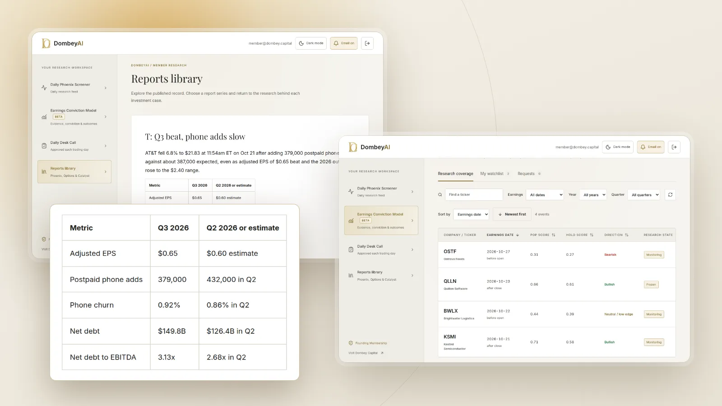This screenshot has height=406, width=722.
Task: Expand Daily Desk Call chevron in Research coverage window
Action: 412,249
